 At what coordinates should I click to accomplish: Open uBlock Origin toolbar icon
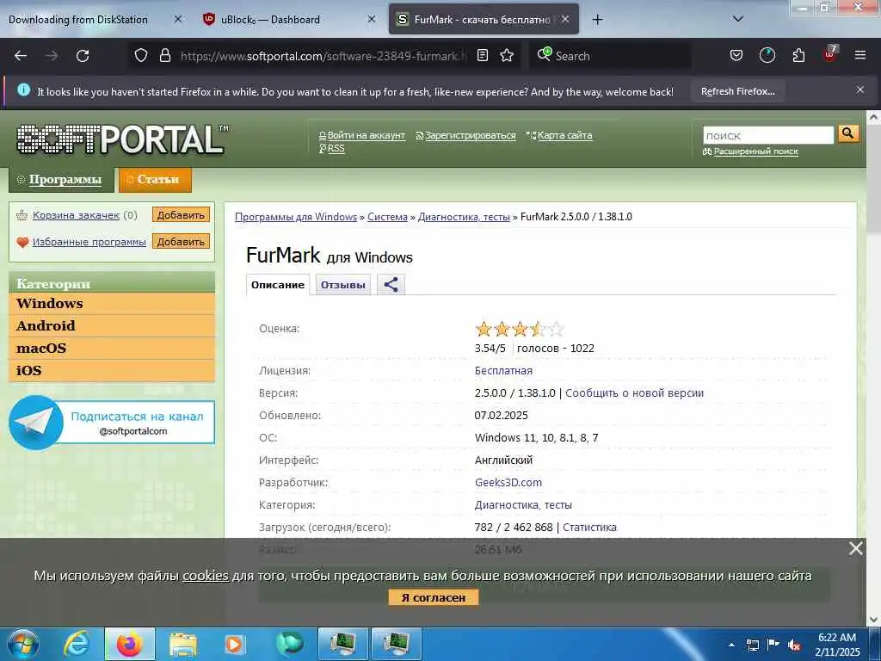coord(830,54)
